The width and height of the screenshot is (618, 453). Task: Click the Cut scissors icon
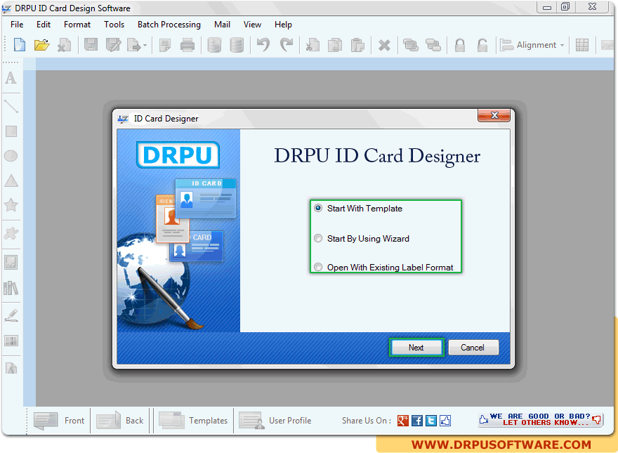coord(313,45)
